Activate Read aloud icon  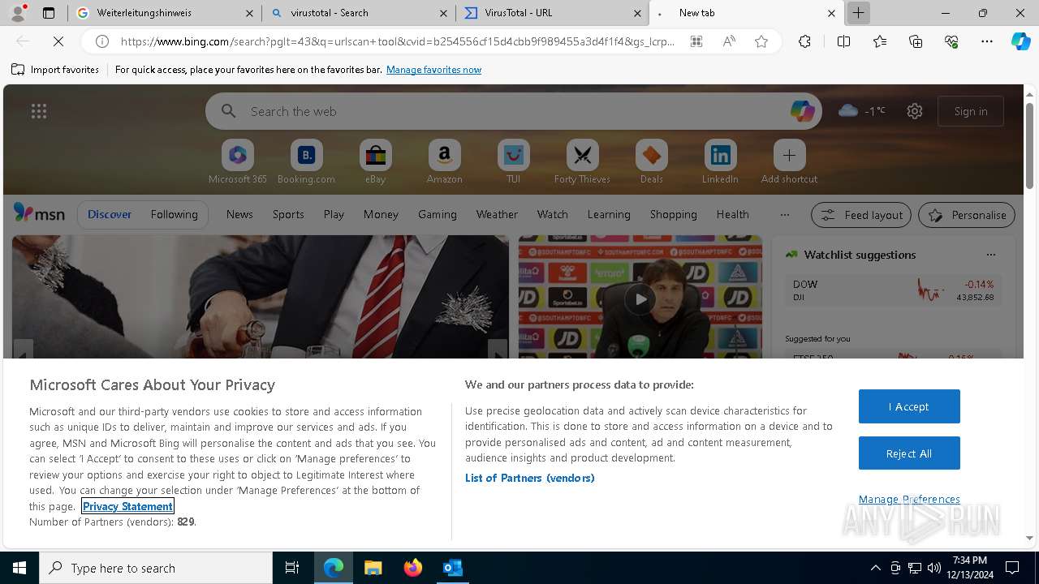[x=729, y=41]
